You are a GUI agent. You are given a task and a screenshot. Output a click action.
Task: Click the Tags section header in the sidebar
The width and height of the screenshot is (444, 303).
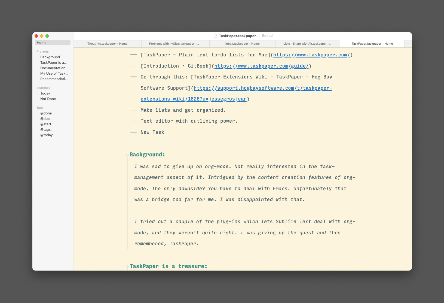pyautogui.click(x=40, y=108)
